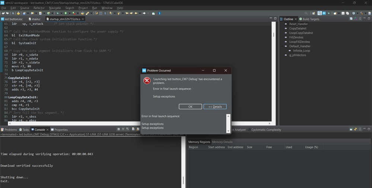Switch to C/C++ perspective icon
The width and height of the screenshot is (372, 188).
[320, 13]
